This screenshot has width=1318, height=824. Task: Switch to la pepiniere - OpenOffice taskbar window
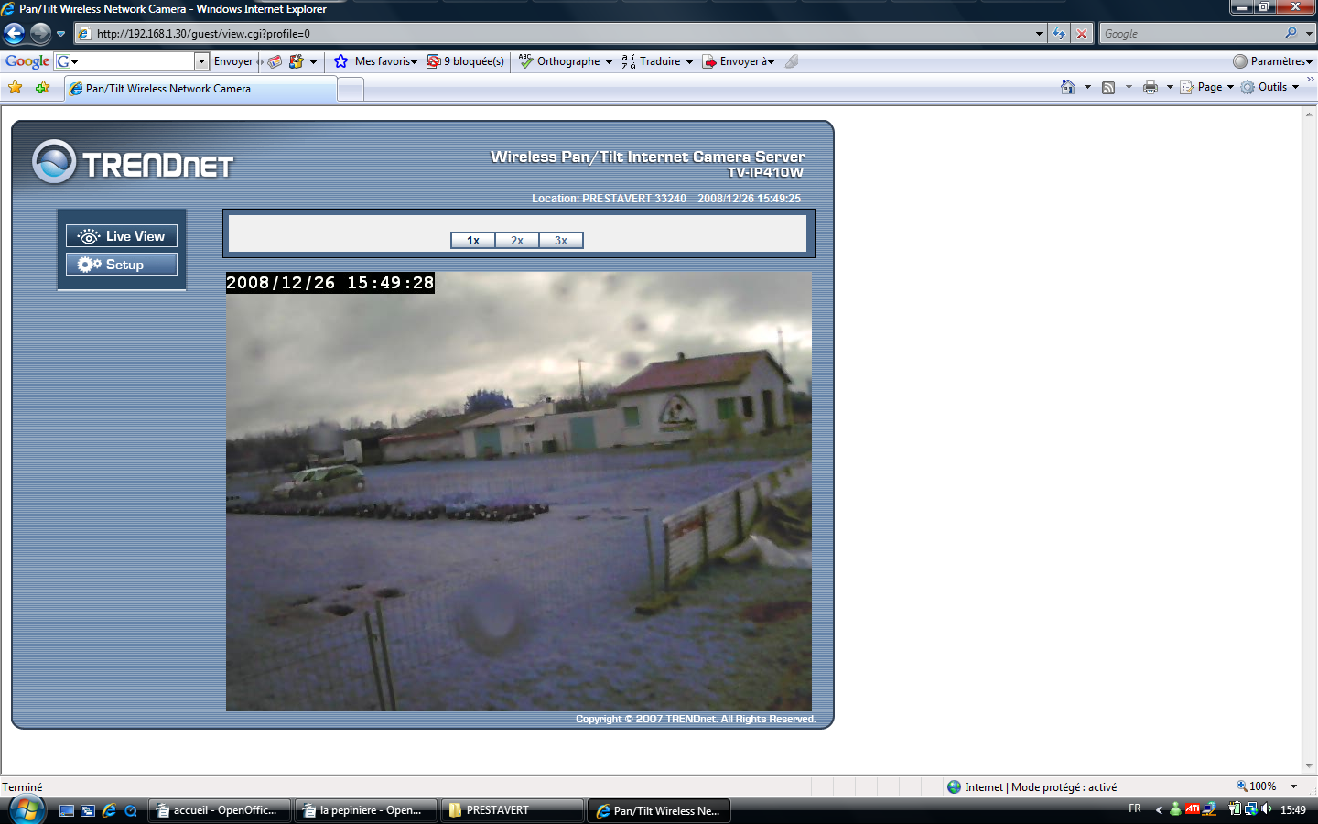pos(365,810)
